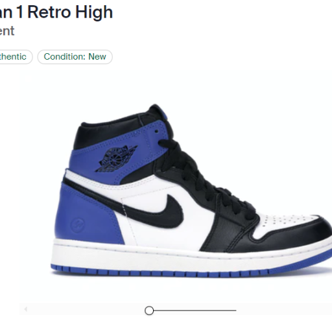Screen dimensions: 332x332
Task: Click the cut-off subtitle text below the title
Action: tap(7, 31)
